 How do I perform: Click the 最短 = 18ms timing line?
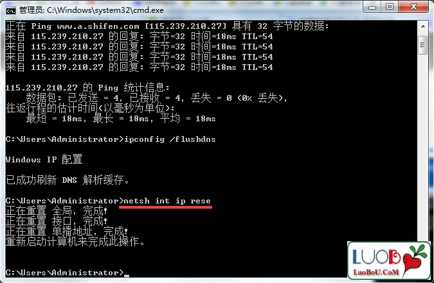pos(121,119)
